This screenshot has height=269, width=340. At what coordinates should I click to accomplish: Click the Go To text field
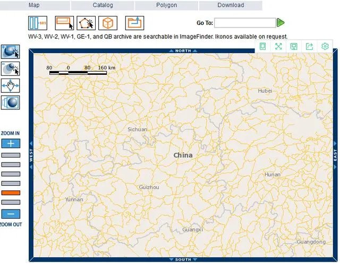[x=245, y=23]
